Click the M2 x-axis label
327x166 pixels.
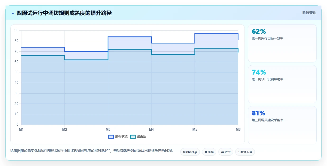click(x=65, y=129)
